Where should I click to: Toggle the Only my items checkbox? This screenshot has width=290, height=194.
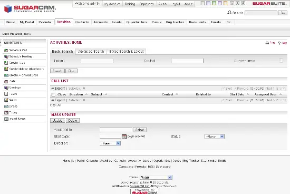tap(281, 61)
